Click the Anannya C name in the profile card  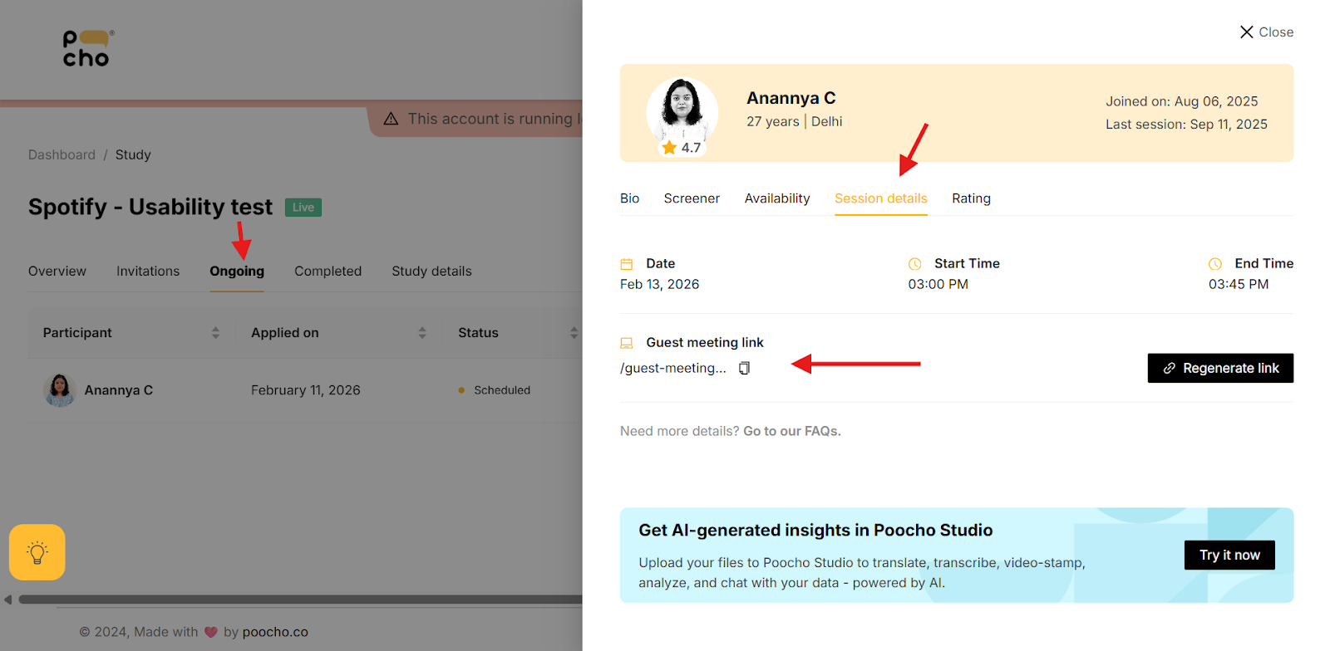(x=791, y=98)
